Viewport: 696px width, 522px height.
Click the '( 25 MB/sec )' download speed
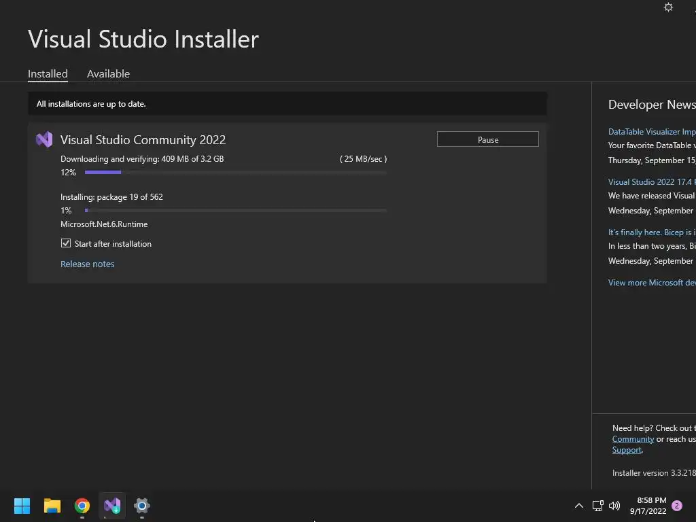click(363, 159)
